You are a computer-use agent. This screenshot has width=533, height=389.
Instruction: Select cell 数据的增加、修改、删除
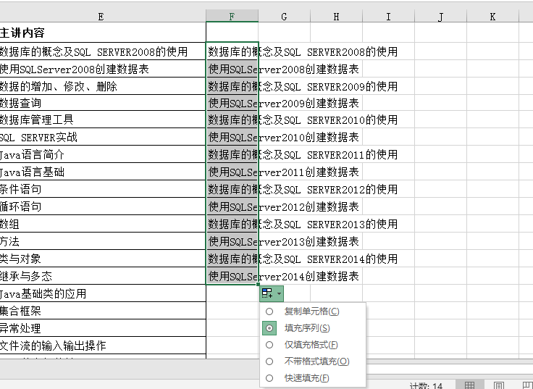103,86
